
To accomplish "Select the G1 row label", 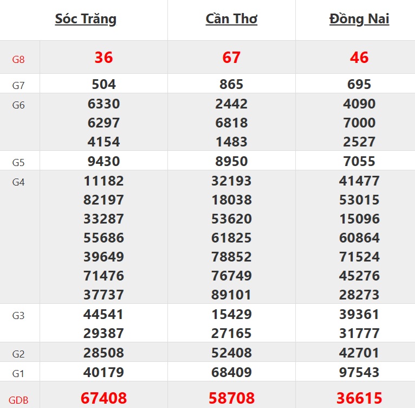I will (18, 373).
